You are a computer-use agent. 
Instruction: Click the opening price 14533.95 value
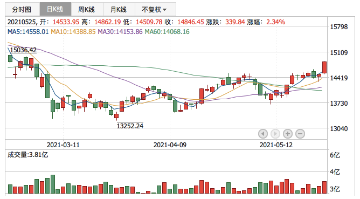(66, 22)
